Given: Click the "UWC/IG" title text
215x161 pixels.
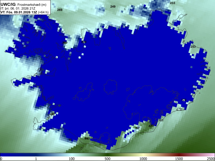Looking at the screenshot, I should (x=8, y=5).
